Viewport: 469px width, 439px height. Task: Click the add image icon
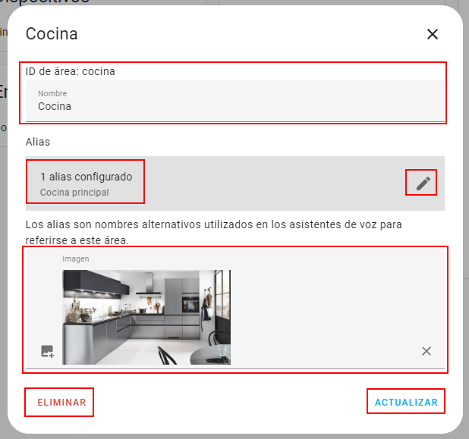47,351
